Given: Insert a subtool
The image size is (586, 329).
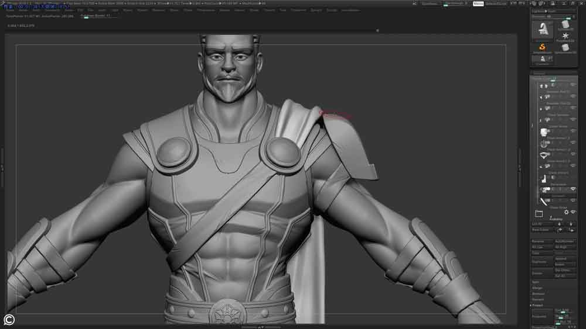Looking at the screenshot, I should pyautogui.click(x=565, y=264).
